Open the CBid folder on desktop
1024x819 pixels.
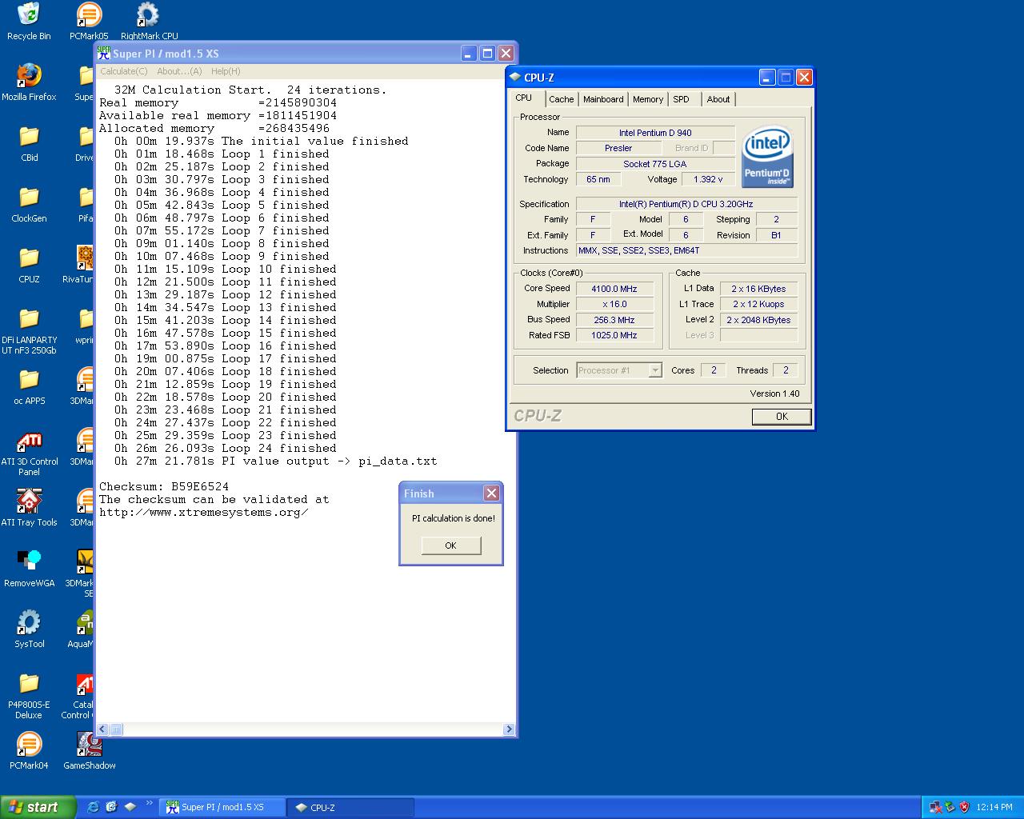click(x=29, y=142)
